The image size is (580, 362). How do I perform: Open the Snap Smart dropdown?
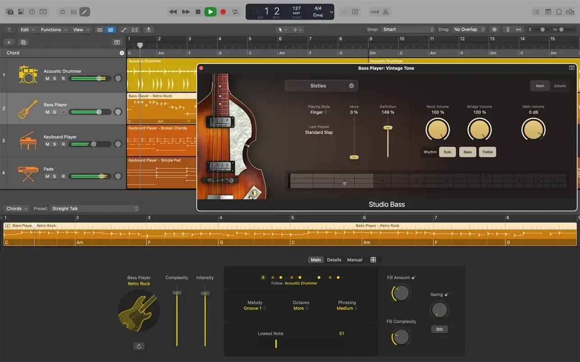407,29
